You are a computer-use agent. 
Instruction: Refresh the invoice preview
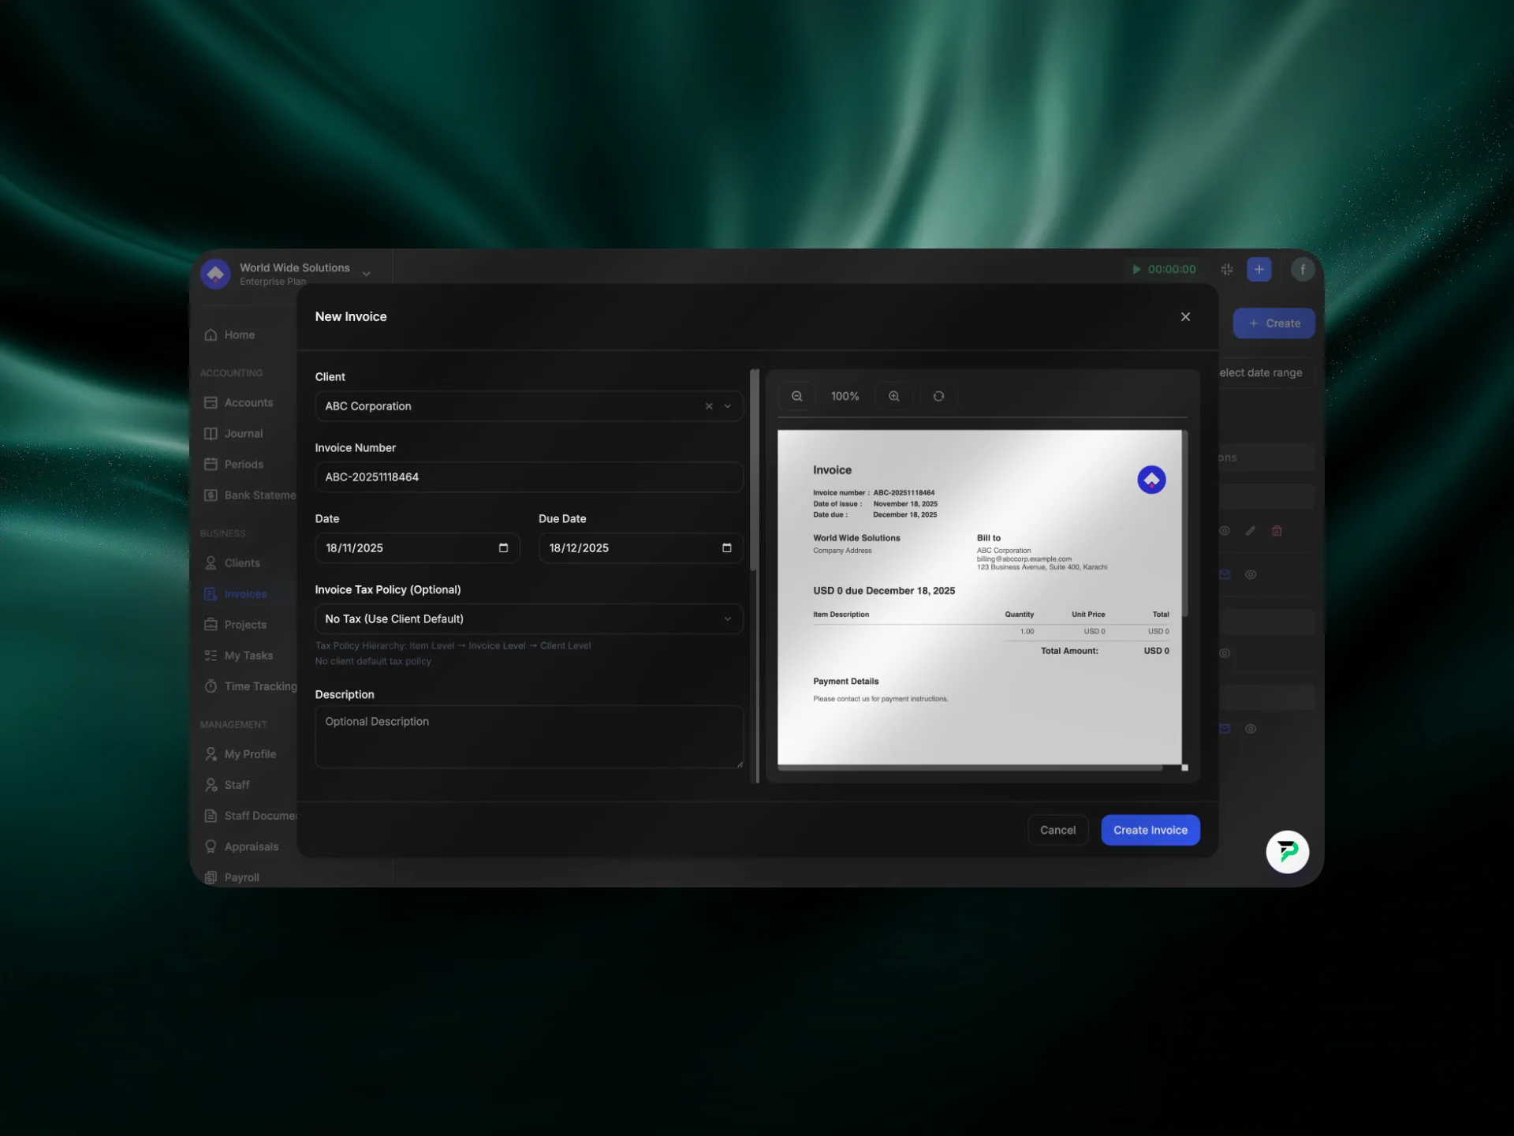938,395
